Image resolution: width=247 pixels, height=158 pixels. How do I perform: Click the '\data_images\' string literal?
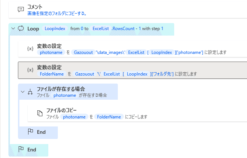pos(111,52)
